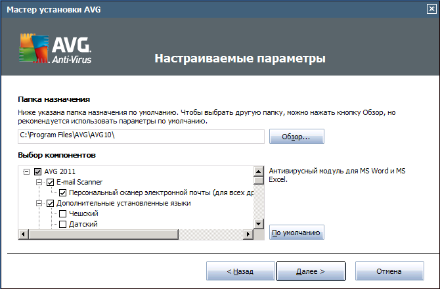
Task: Uncheck the E-mail Scanner component
Action: pyautogui.click(x=50, y=183)
